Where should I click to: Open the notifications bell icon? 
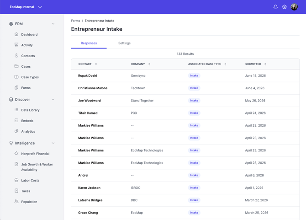pyautogui.click(x=275, y=7)
